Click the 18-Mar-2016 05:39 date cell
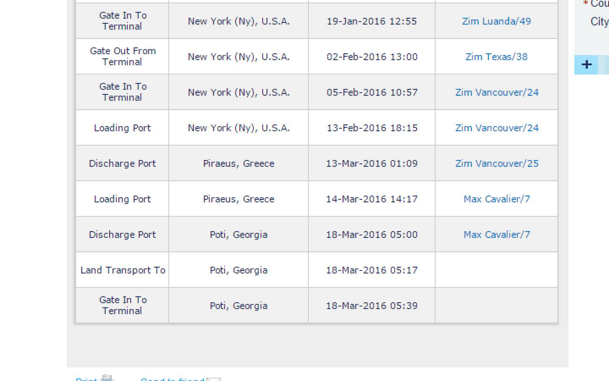This screenshot has height=381, width=609. (x=372, y=306)
